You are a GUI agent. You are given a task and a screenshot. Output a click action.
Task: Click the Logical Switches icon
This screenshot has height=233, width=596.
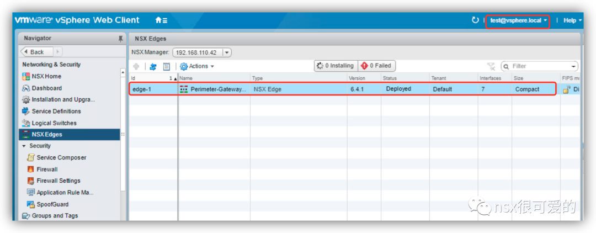click(x=26, y=123)
